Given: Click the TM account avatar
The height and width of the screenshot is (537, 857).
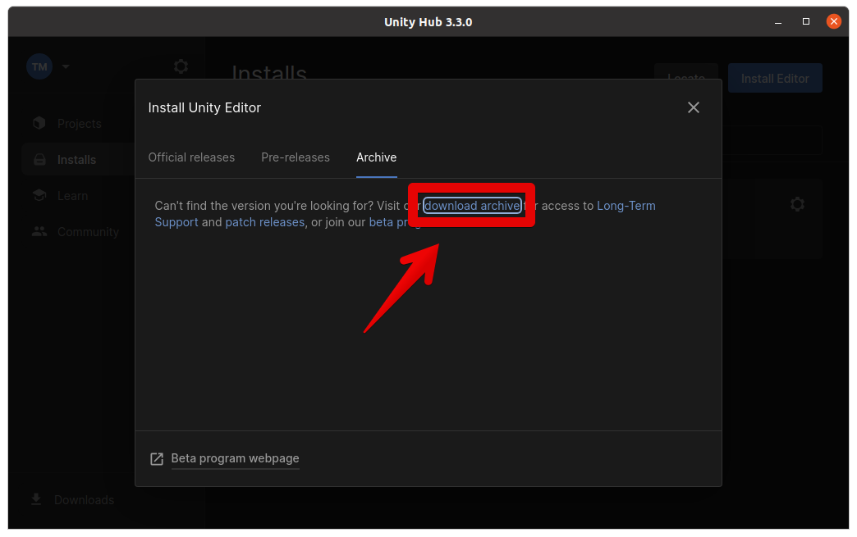Looking at the screenshot, I should point(39,66).
